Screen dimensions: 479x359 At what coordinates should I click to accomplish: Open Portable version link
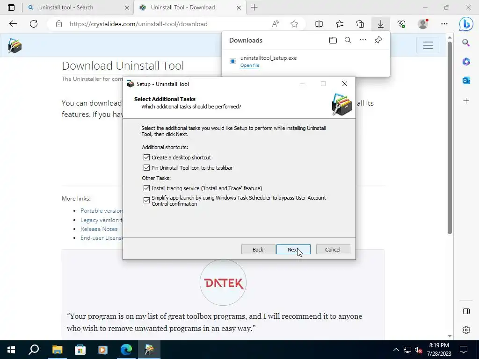pyautogui.click(x=102, y=211)
